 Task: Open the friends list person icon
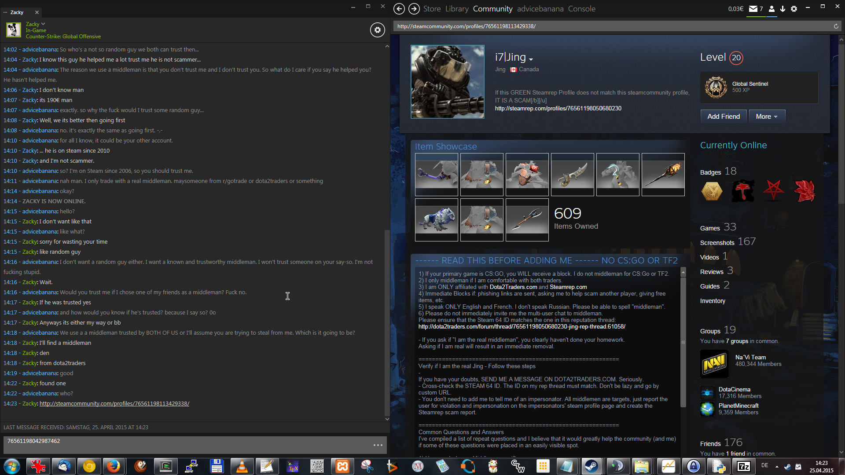[772, 9]
